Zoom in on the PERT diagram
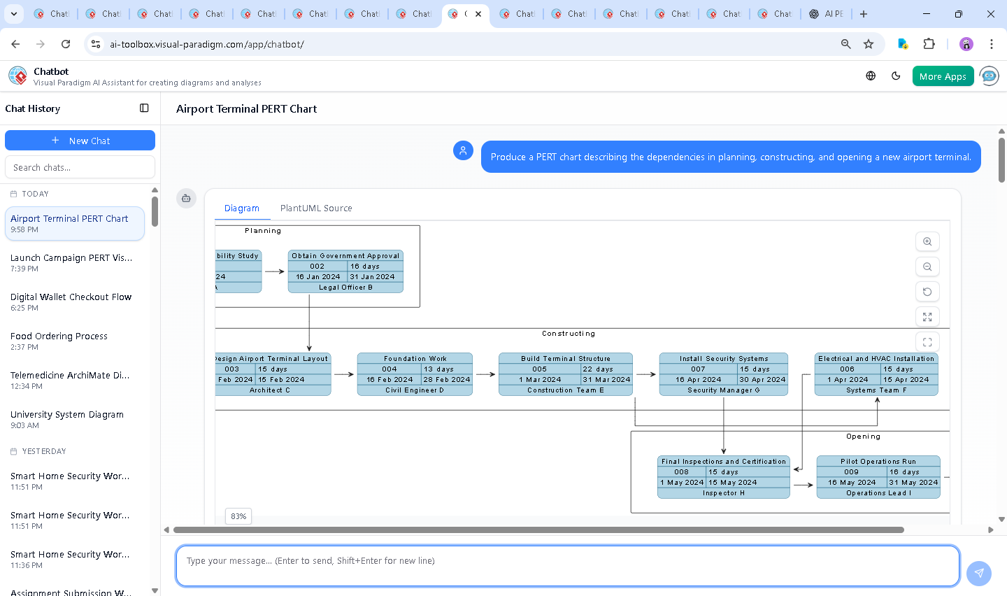The height and width of the screenshot is (596, 1007). (927, 241)
